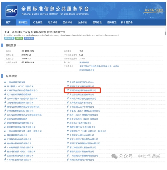Open the 苏州英特模科技股份有限公司 link
Viewport: 167px width, 170px height.
tap(20, 111)
